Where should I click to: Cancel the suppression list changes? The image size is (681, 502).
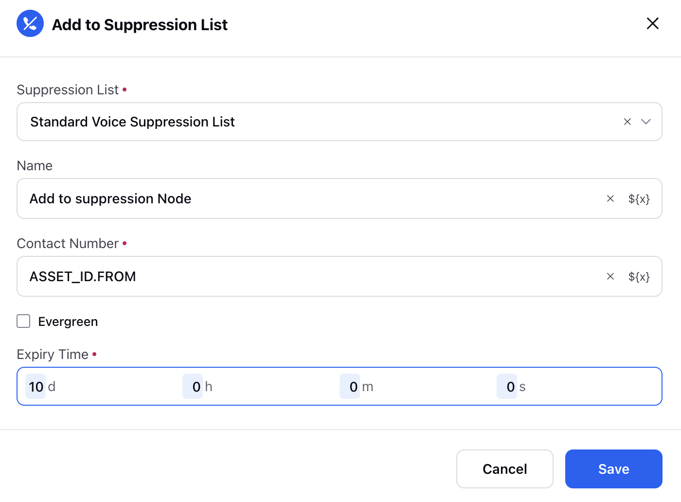pos(505,469)
